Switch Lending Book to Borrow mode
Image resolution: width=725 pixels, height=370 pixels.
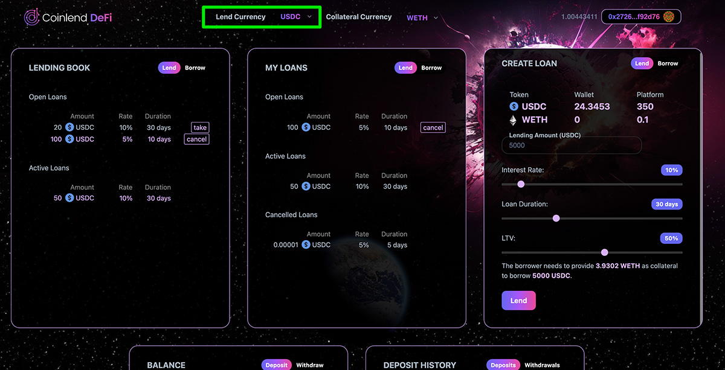195,68
